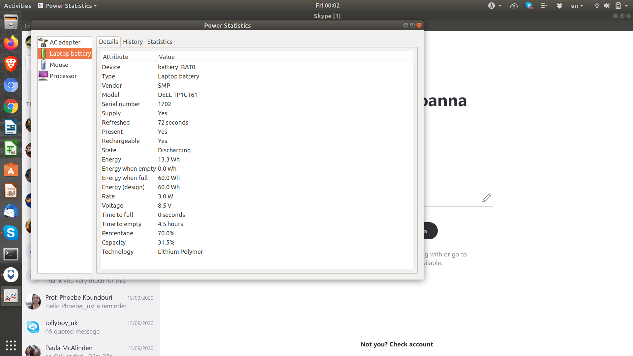Launch Brave browser from the dock

11,64
